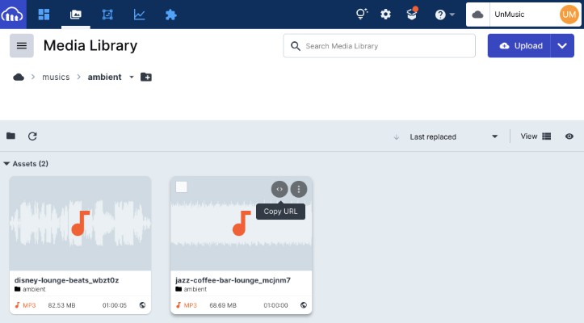Open the Last replaced sort dropdown
Viewport: 584px width, 323px height.
[x=453, y=137]
